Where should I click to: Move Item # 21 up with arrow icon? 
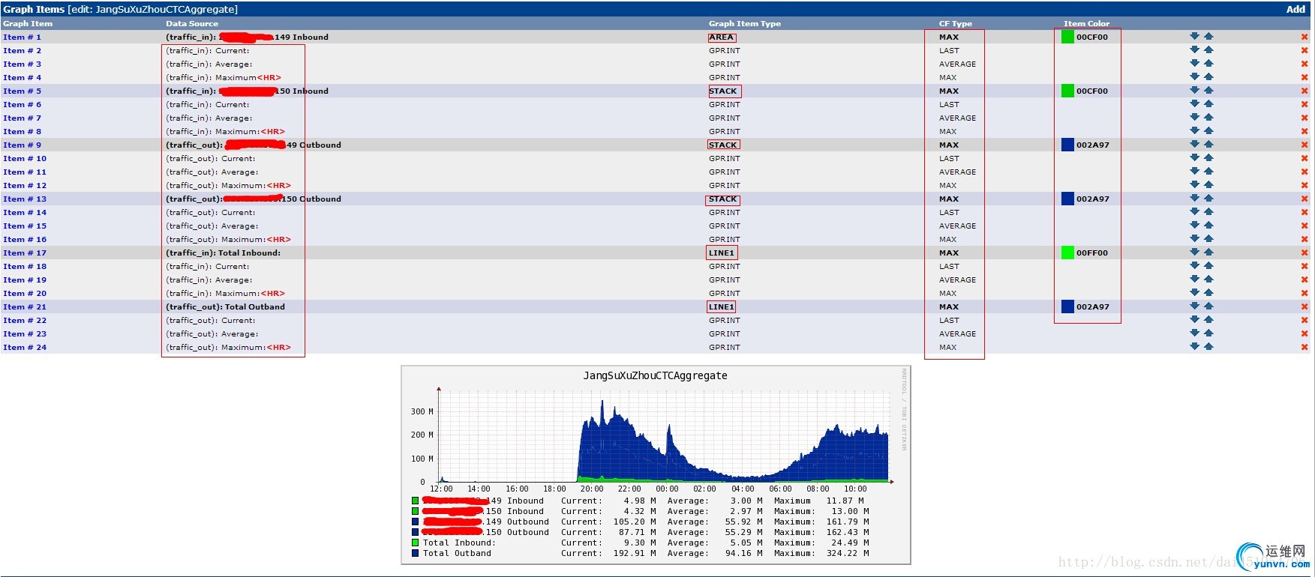1208,306
